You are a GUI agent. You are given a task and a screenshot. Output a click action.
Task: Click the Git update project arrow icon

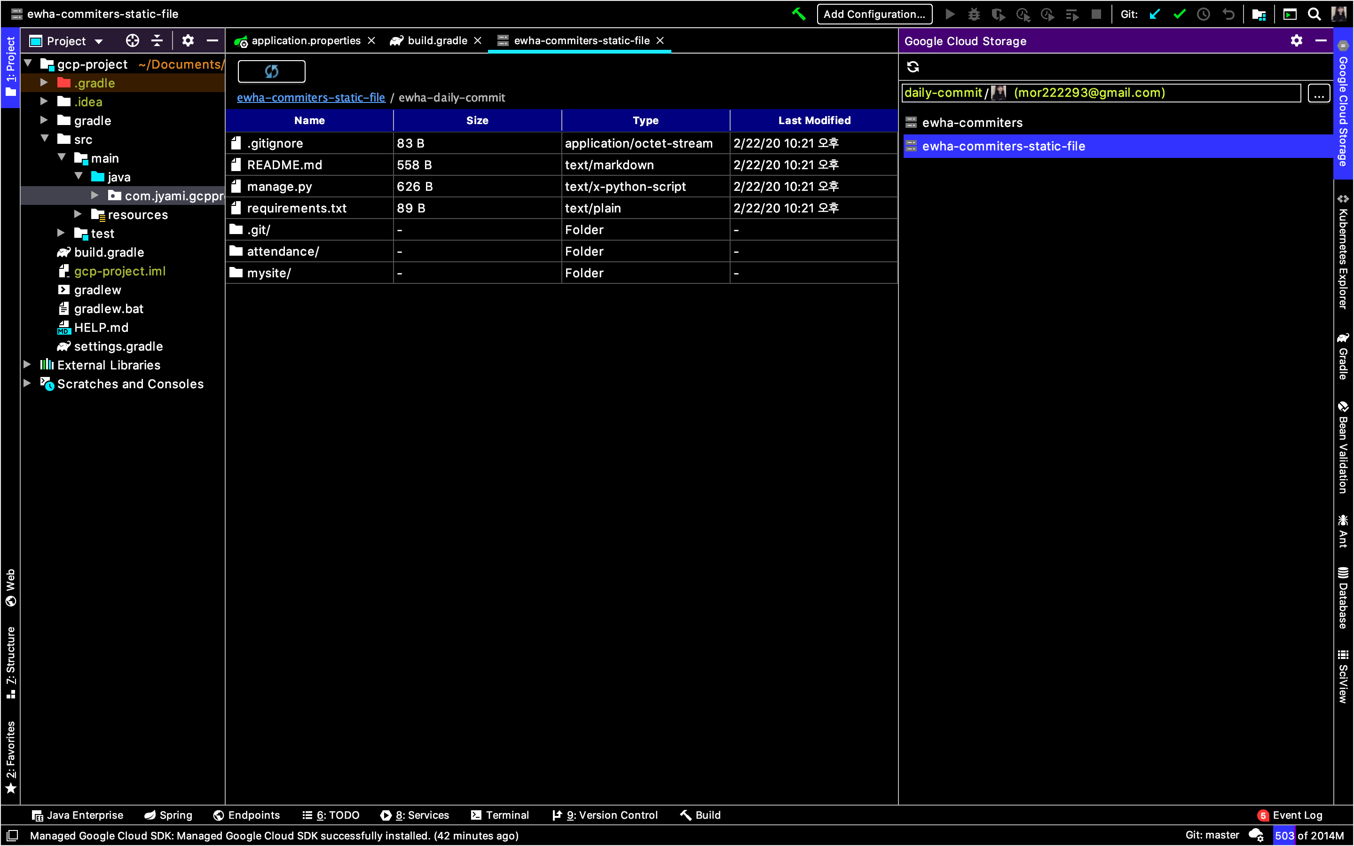click(x=1155, y=14)
